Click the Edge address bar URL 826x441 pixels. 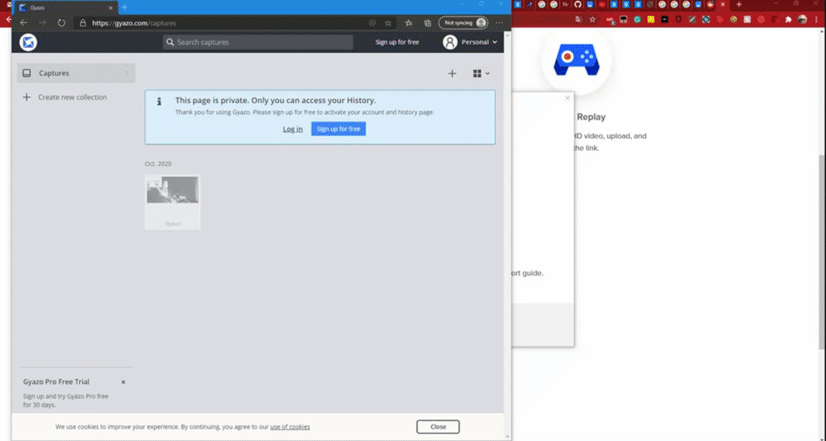click(134, 22)
